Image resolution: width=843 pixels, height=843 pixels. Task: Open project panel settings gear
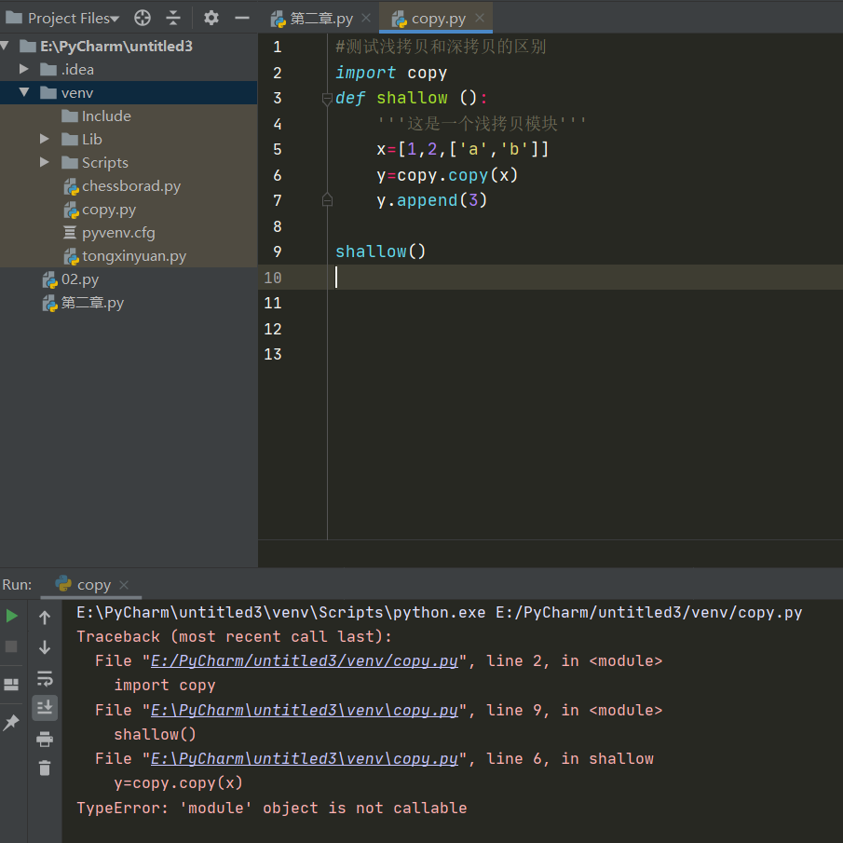coord(211,19)
